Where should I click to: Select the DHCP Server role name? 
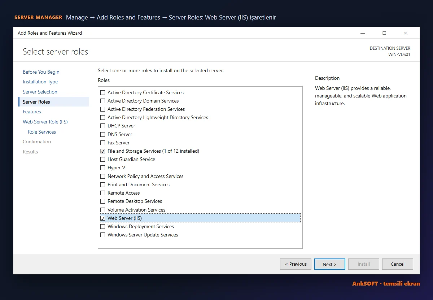coord(121,126)
